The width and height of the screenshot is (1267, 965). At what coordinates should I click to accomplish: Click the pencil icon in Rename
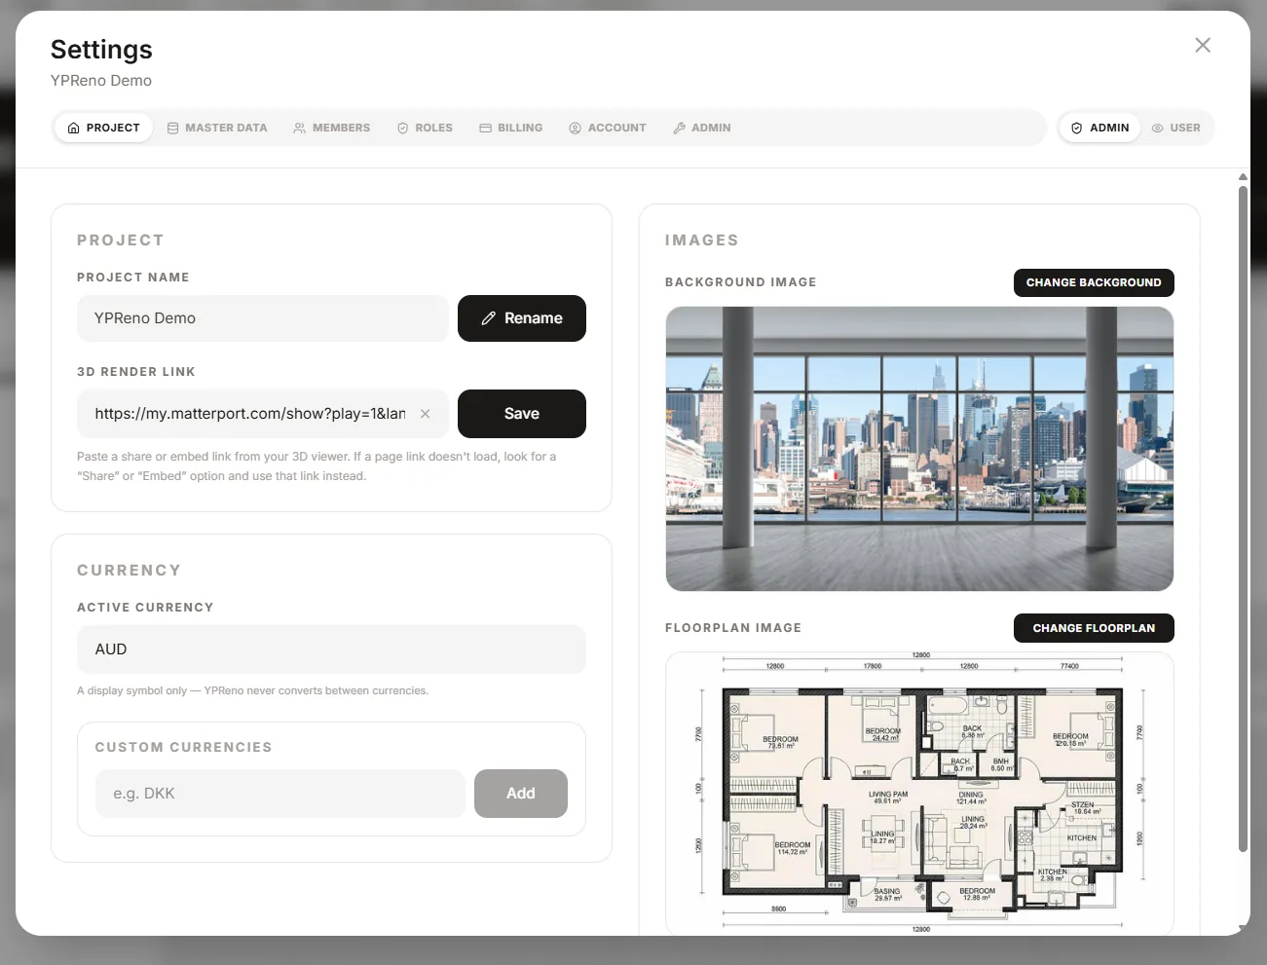489,318
